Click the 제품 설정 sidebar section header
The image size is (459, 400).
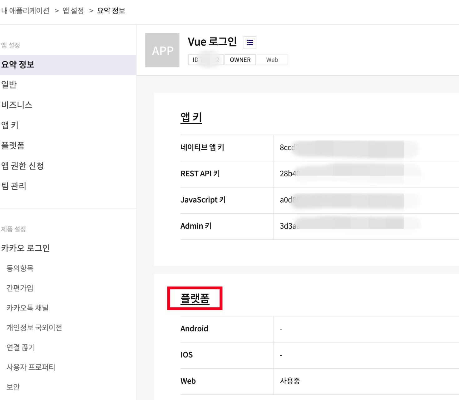click(13, 229)
